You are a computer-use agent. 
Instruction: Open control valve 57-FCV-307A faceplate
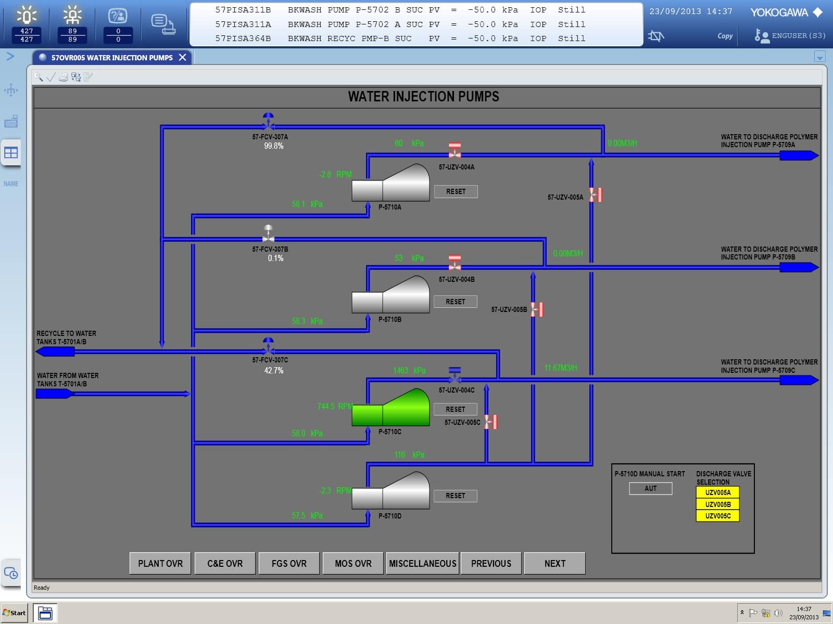(x=268, y=121)
